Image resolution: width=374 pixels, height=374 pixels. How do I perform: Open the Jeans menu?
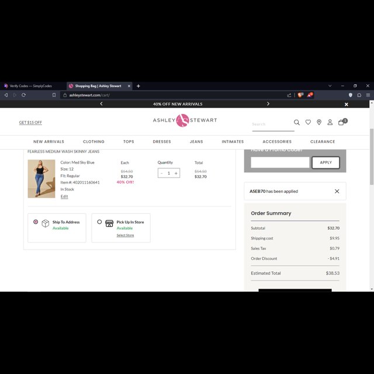pyautogui.click(x=196, y=141)
